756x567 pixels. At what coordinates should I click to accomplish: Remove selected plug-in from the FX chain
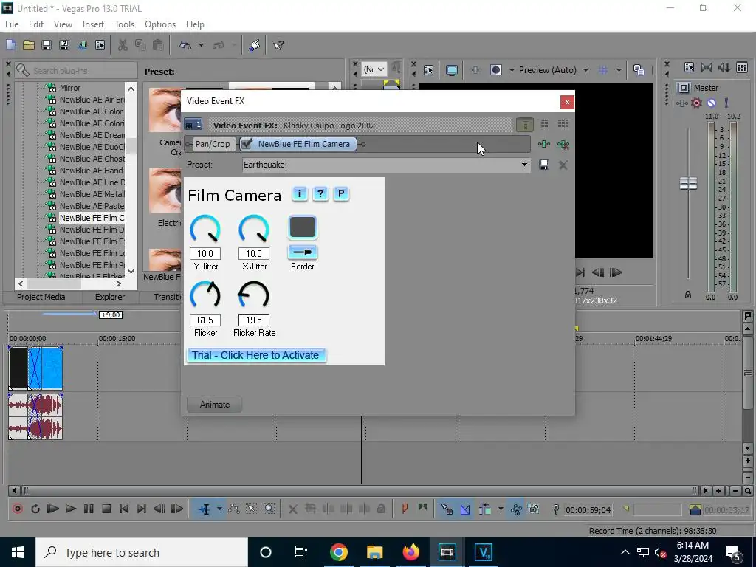tap(563, 144)
